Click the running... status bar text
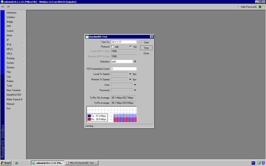The width and height of the screenshot is (266, 166). tap(90, 126)
